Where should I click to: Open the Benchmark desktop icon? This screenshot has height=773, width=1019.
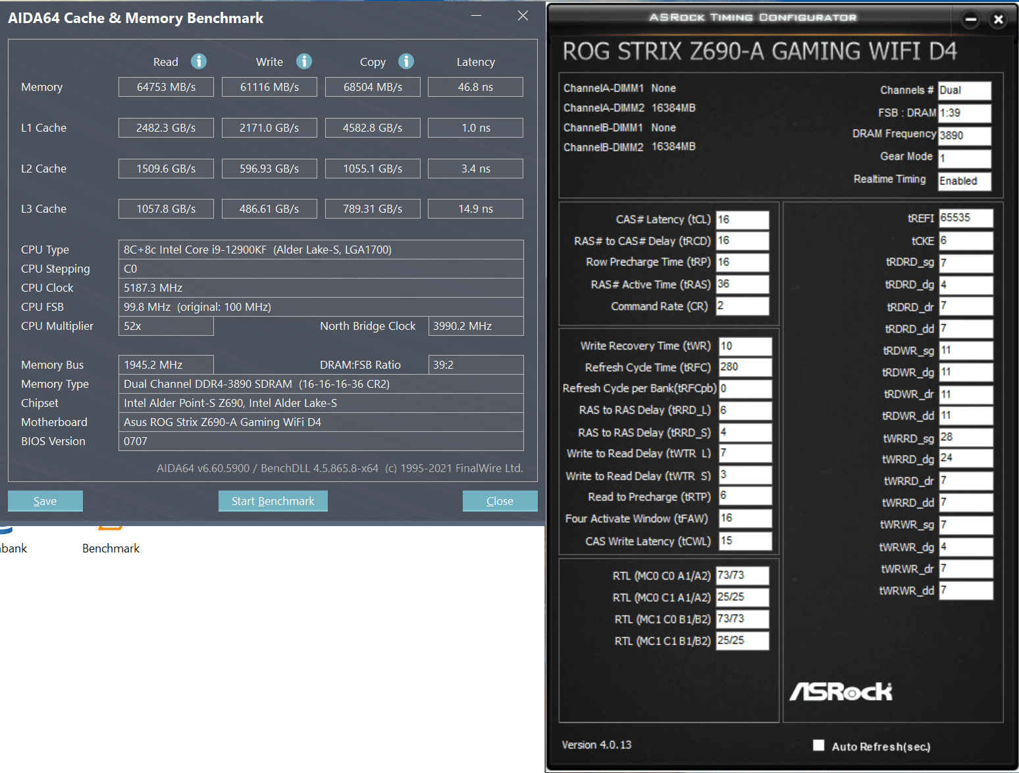(x=111, y=541)
